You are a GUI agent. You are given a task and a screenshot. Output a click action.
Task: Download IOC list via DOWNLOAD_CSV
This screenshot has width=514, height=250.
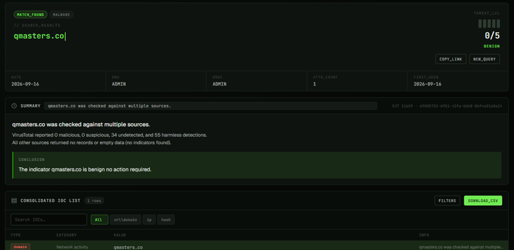coord(483,200)
